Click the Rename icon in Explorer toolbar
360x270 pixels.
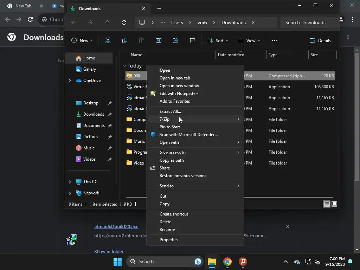(x=159, y=41)
